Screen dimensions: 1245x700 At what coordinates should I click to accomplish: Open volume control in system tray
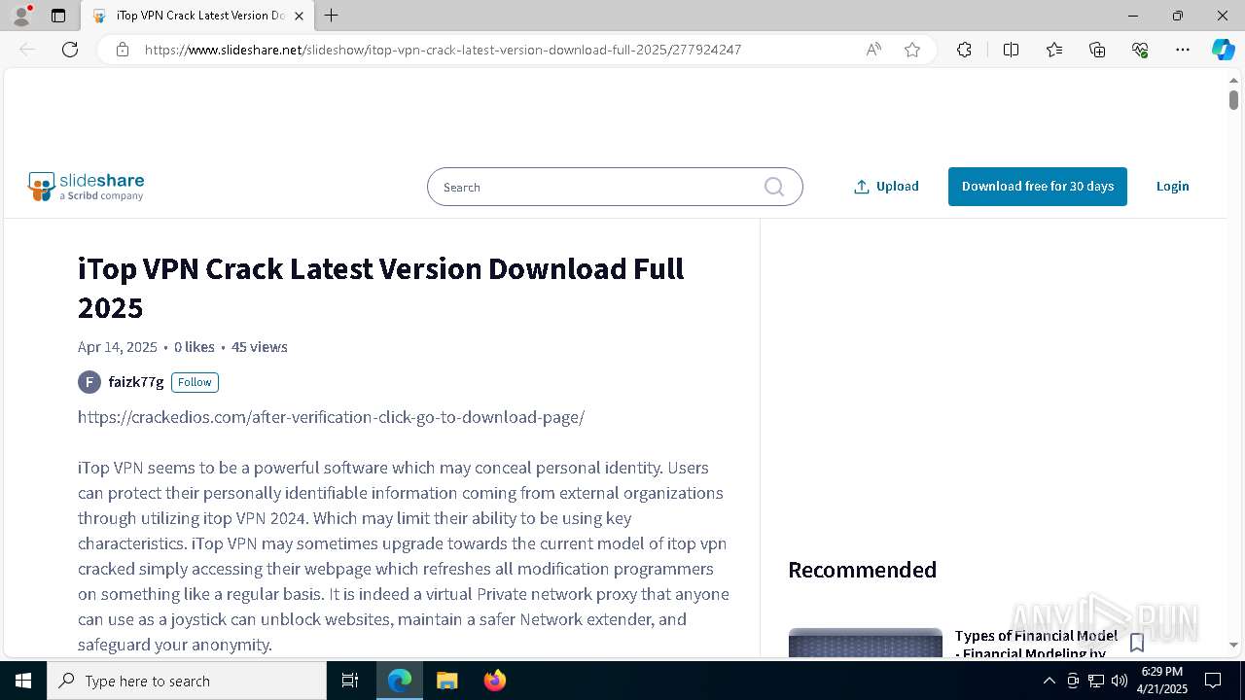pyautogui.click(x=1120, y=681)
